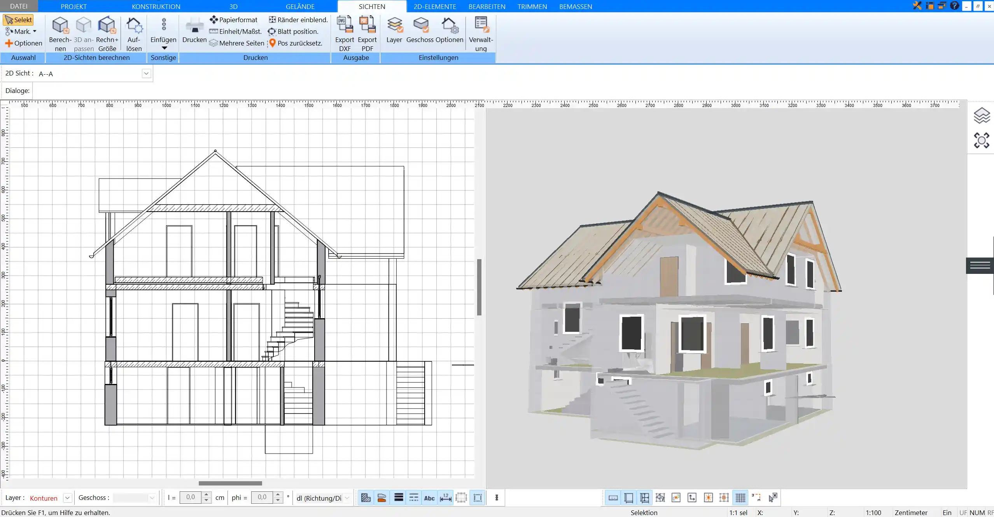
Task: Click Mehrere Seiten button
Action: click(237, 43)
